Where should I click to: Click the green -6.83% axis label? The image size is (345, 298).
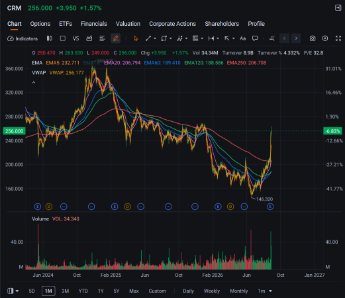coord(333,131)
